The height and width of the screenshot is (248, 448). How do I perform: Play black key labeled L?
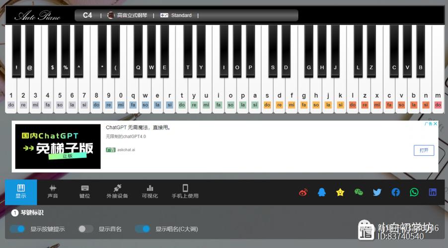click(358, 52)
